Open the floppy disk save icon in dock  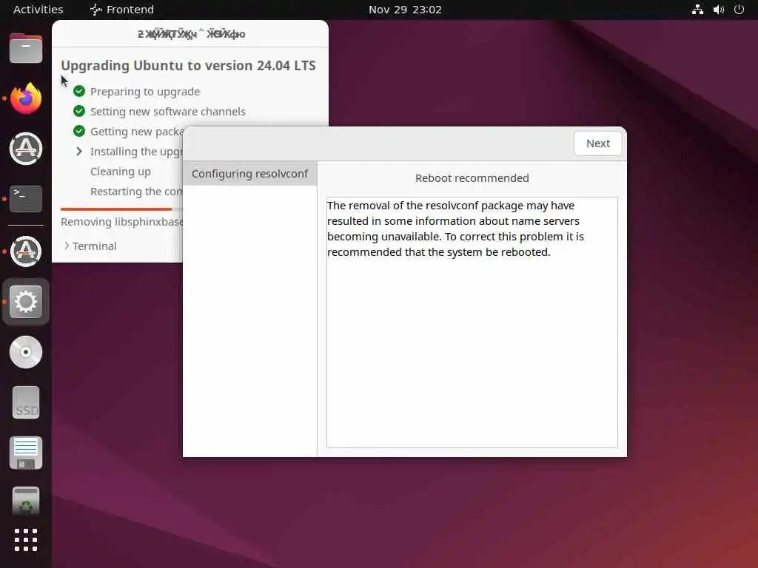point(26,453)
